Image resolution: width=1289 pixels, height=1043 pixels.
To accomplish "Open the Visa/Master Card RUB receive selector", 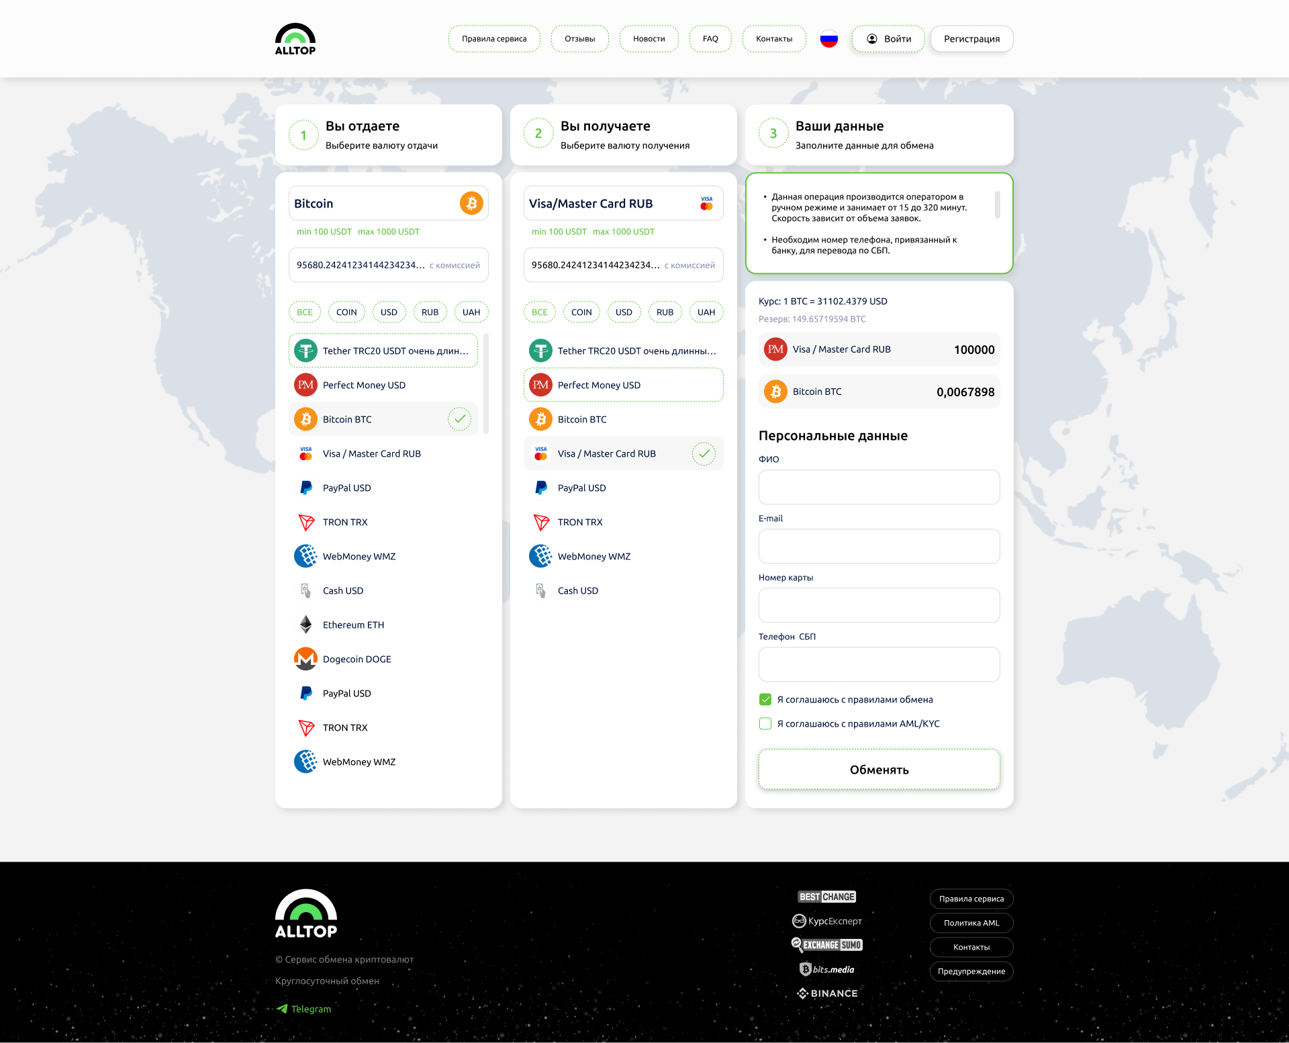I will (623, 203).
